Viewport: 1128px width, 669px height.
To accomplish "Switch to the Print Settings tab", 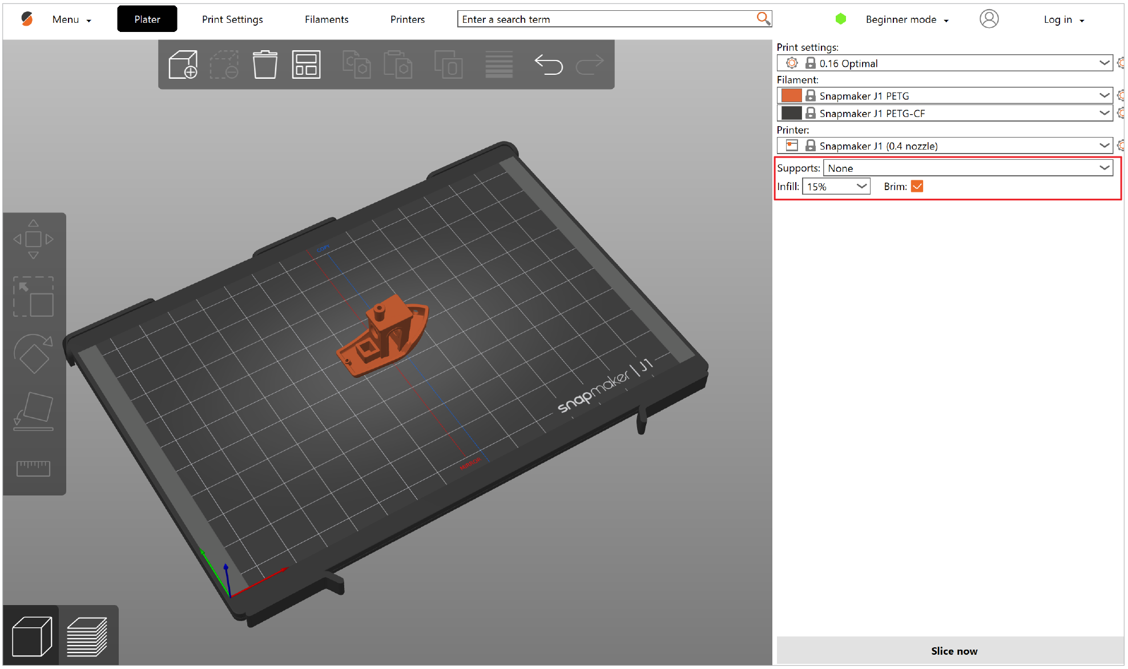I will tap(232, 19).
